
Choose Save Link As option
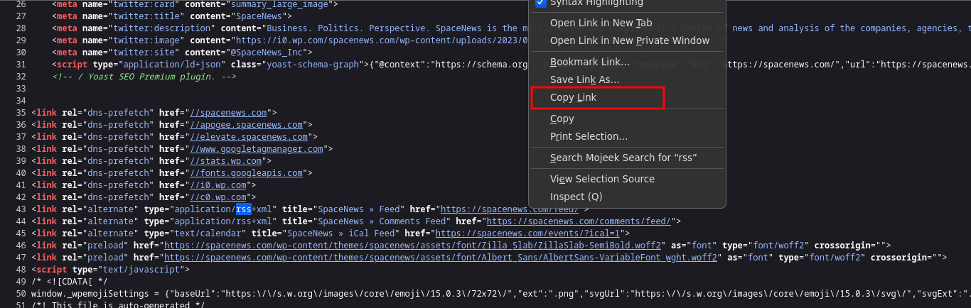584,79
